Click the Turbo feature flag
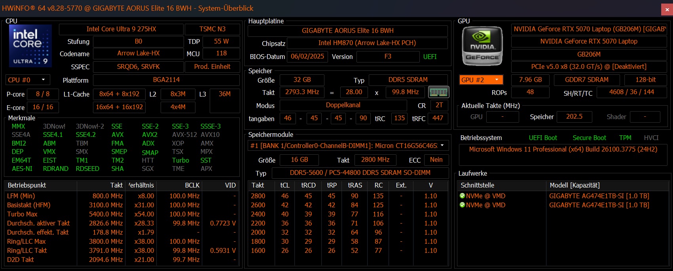The image size is (673, 271). 180,161
